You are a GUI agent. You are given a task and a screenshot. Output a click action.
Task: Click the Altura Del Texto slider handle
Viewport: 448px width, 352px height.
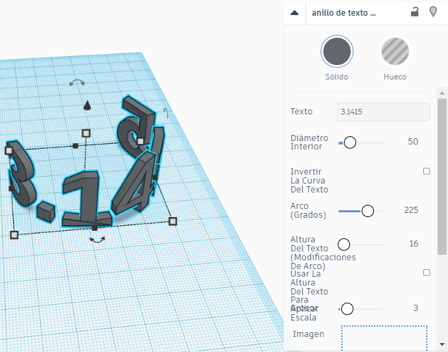point(343,244)
